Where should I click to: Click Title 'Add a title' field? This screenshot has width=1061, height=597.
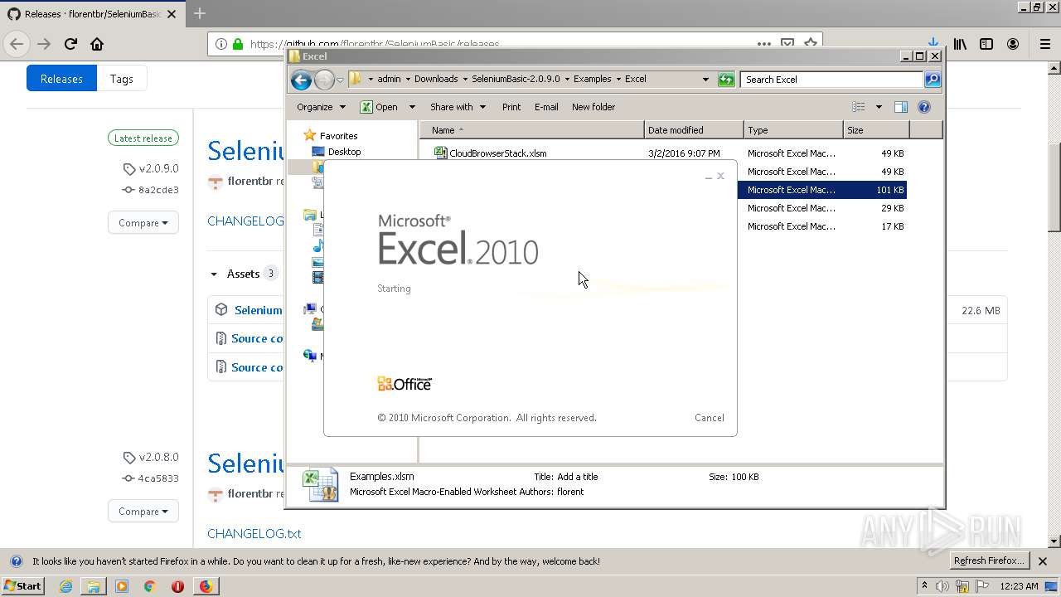tap(578, 477)
